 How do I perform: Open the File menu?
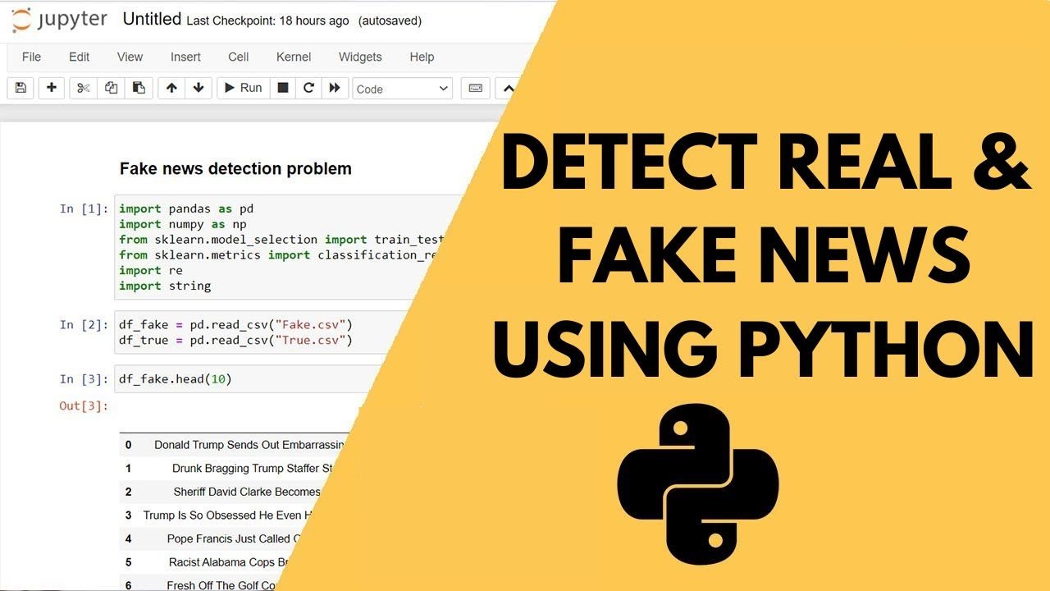click(x=31, y=57)
